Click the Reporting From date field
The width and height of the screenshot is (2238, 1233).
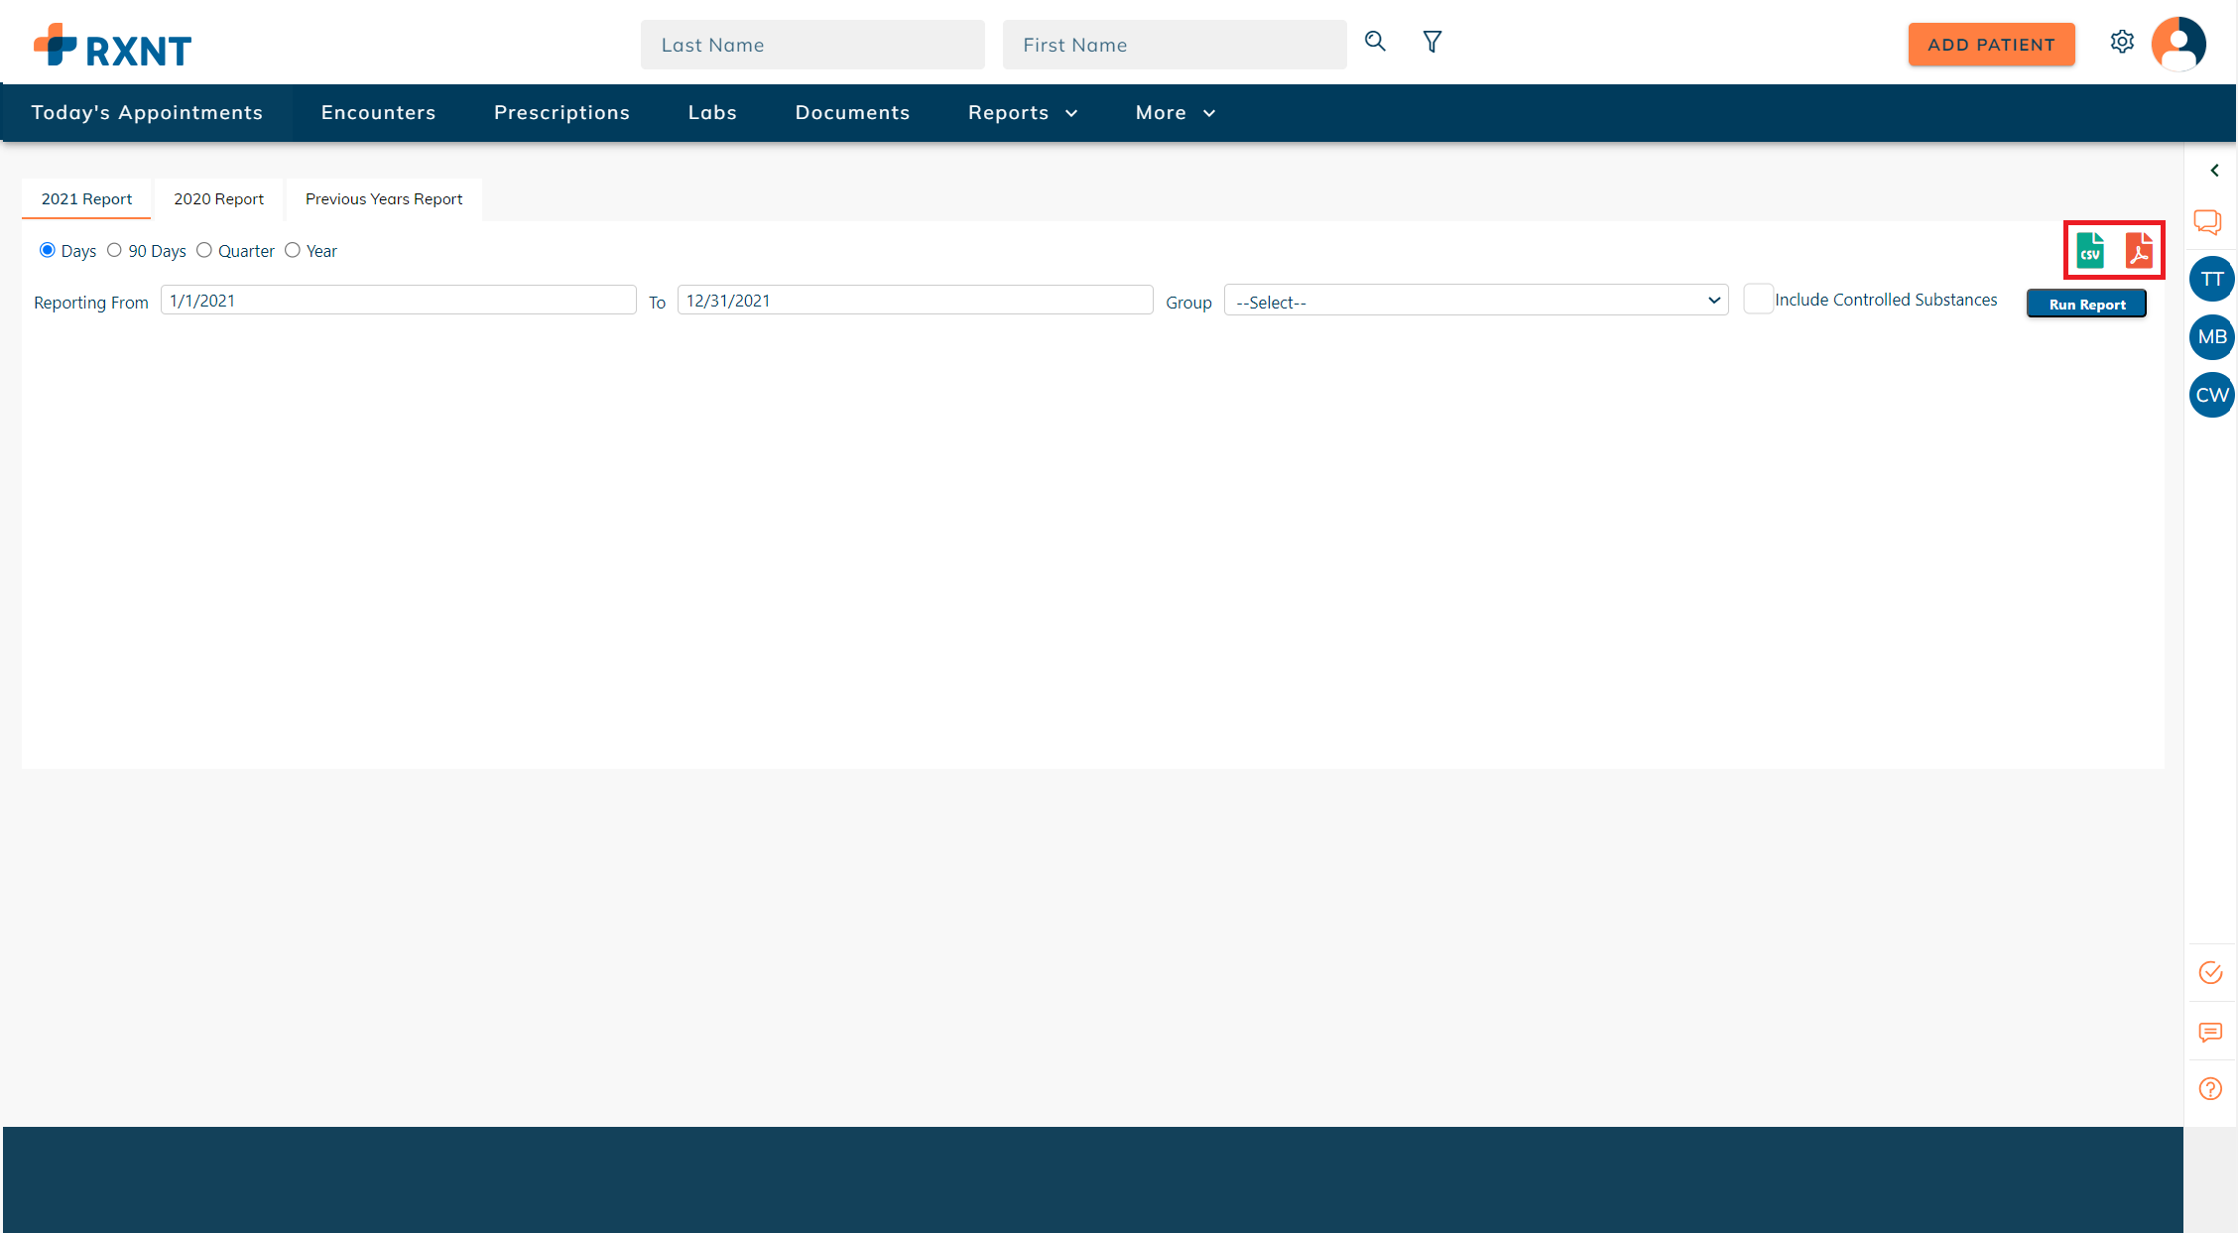[398, 301]
